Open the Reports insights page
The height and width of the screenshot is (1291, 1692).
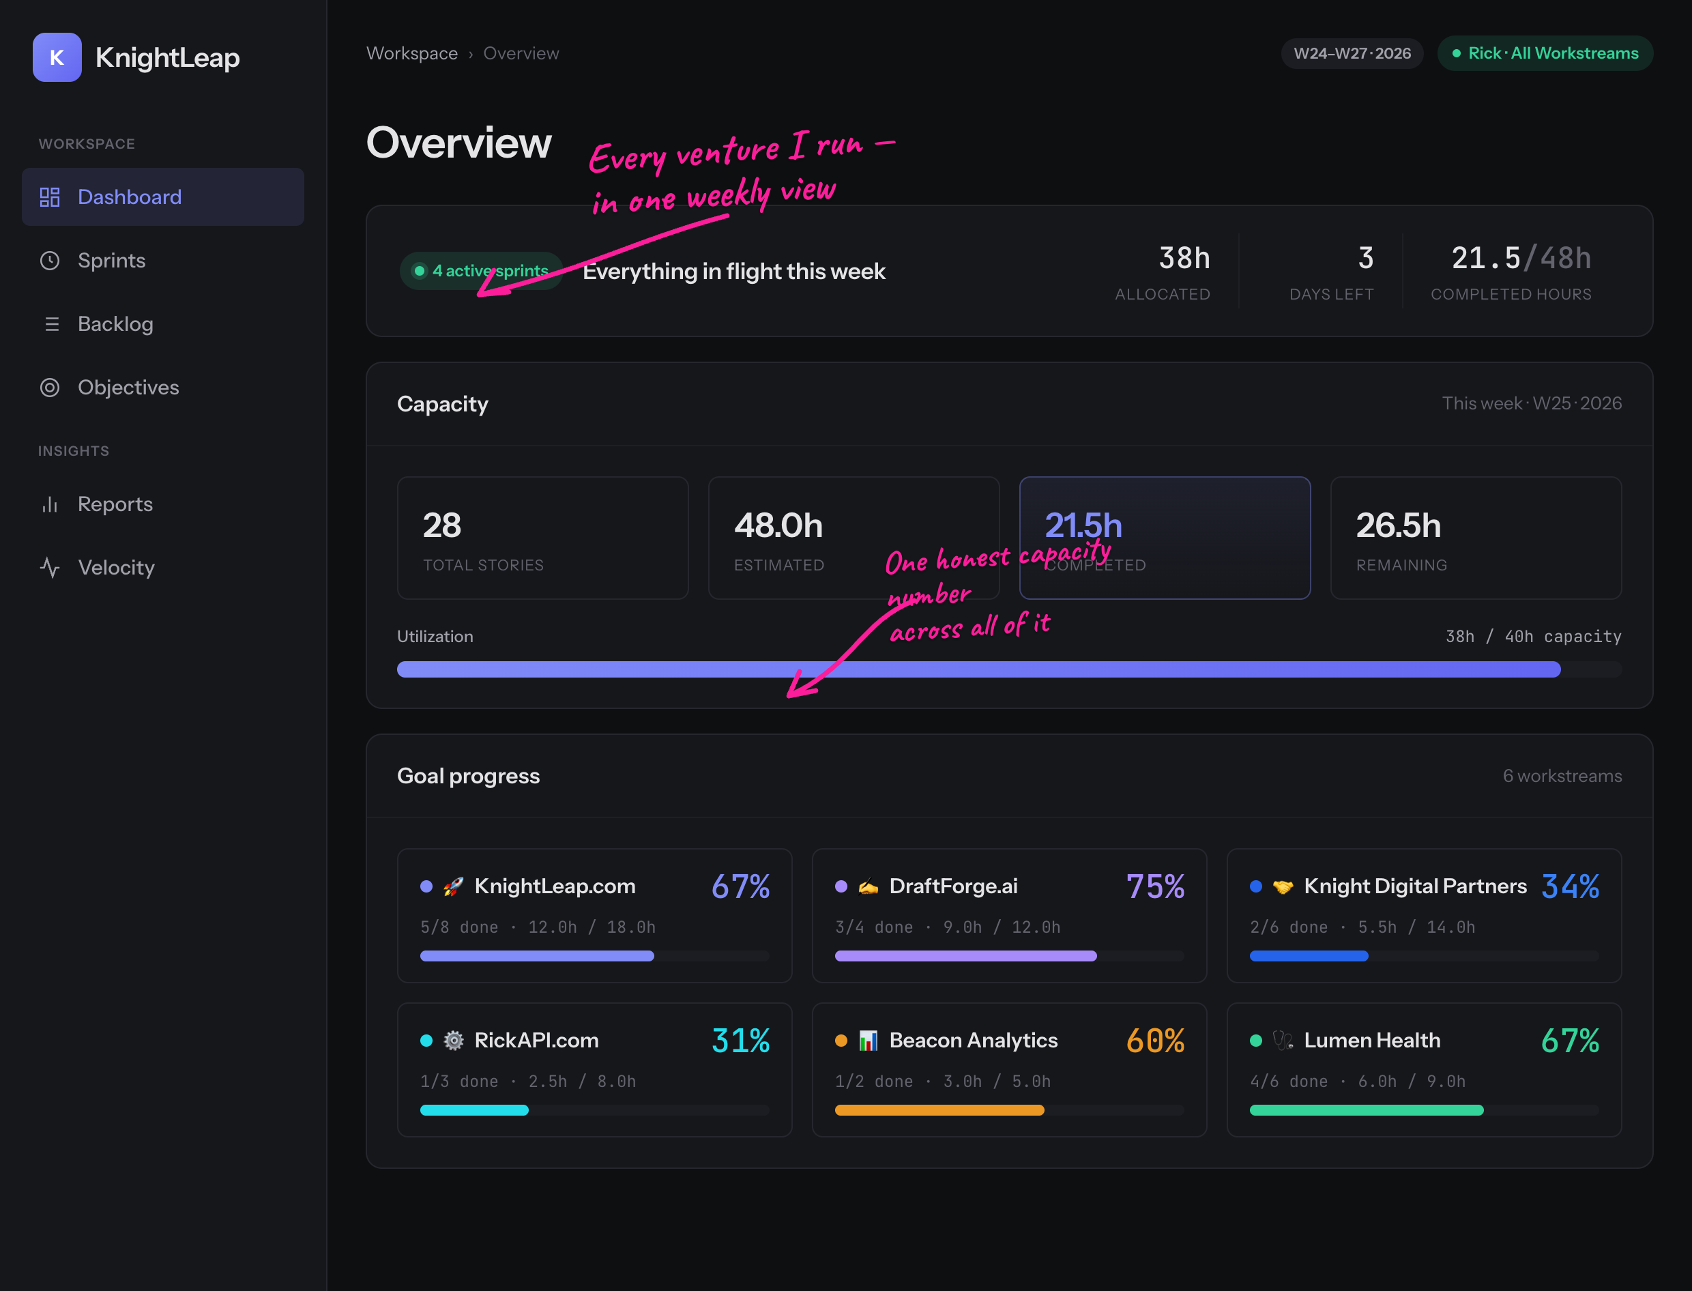tap(163, 504)
